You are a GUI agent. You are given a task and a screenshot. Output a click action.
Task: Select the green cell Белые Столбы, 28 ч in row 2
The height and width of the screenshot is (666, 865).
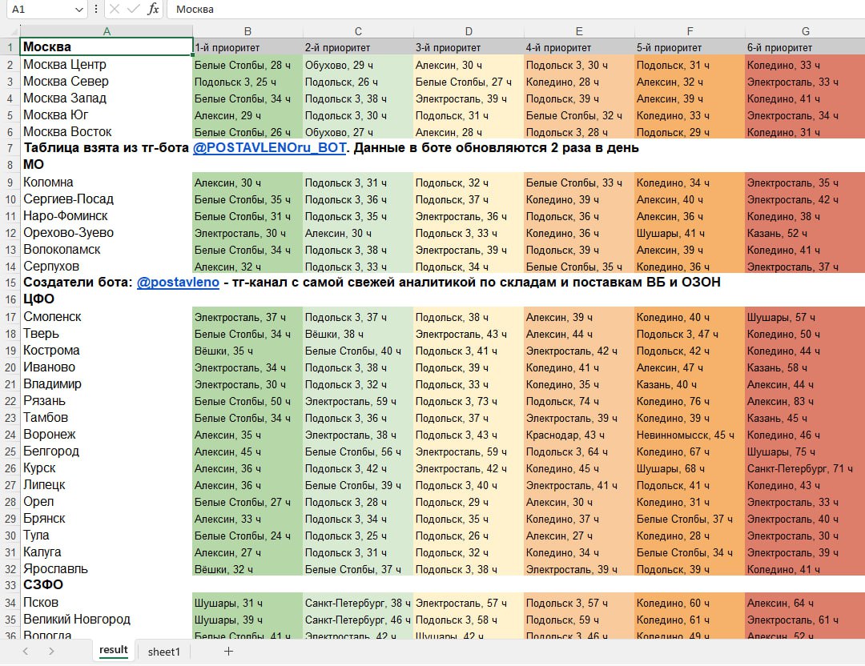coord(247,65)
